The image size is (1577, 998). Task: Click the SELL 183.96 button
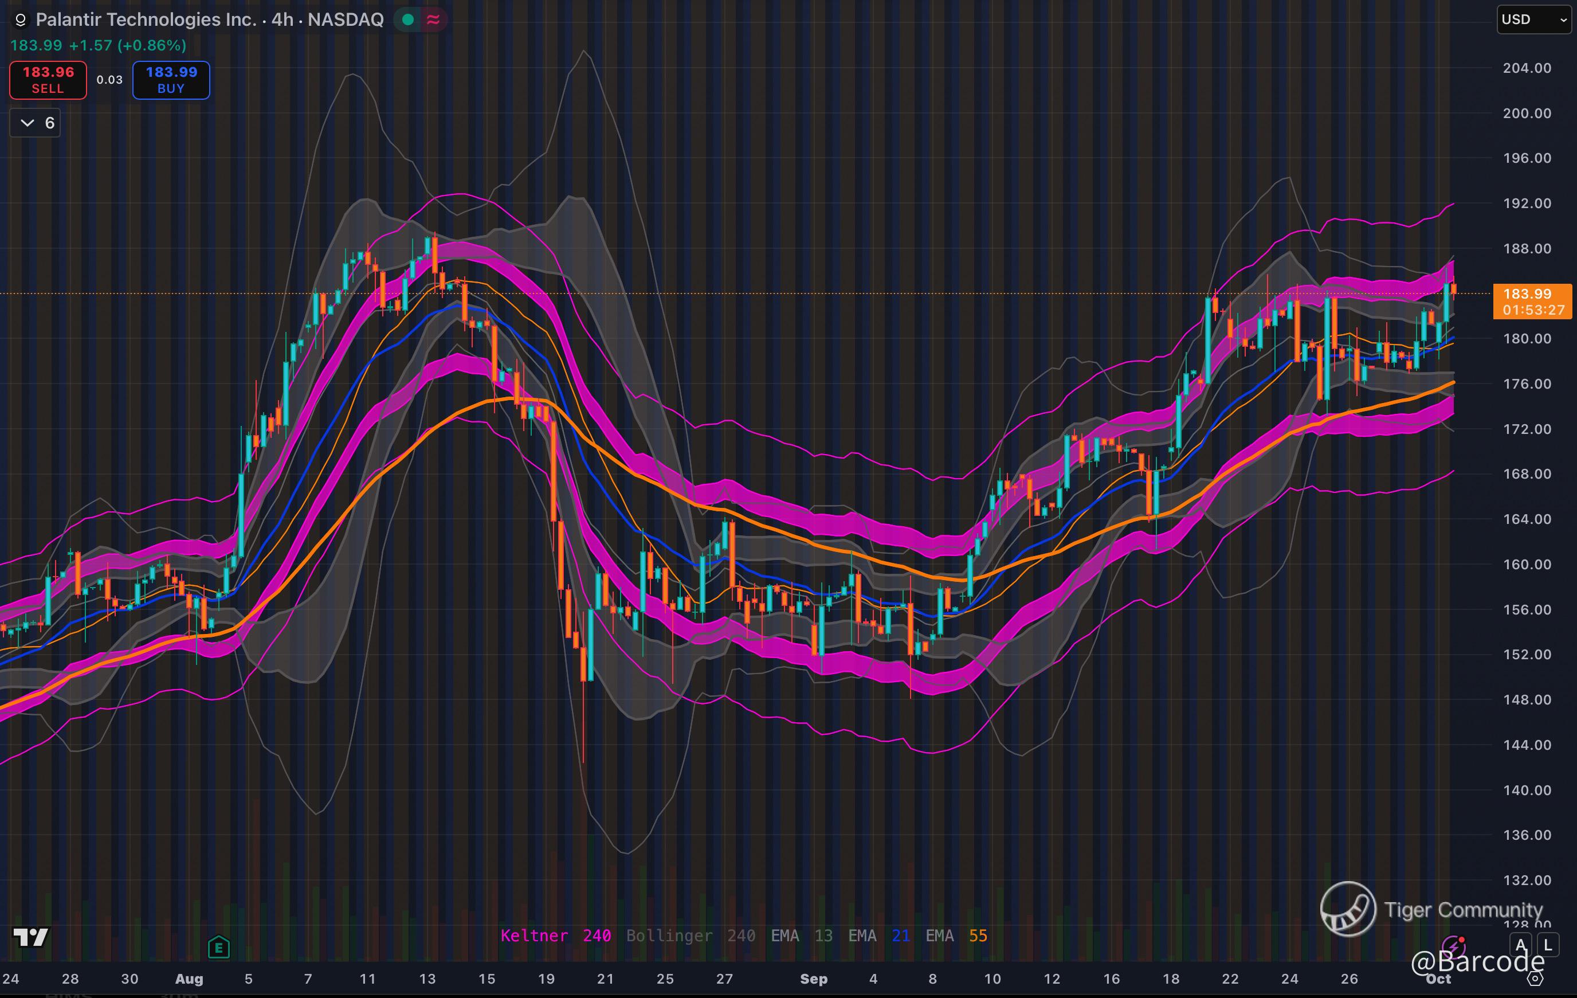[x=48, y=80]
